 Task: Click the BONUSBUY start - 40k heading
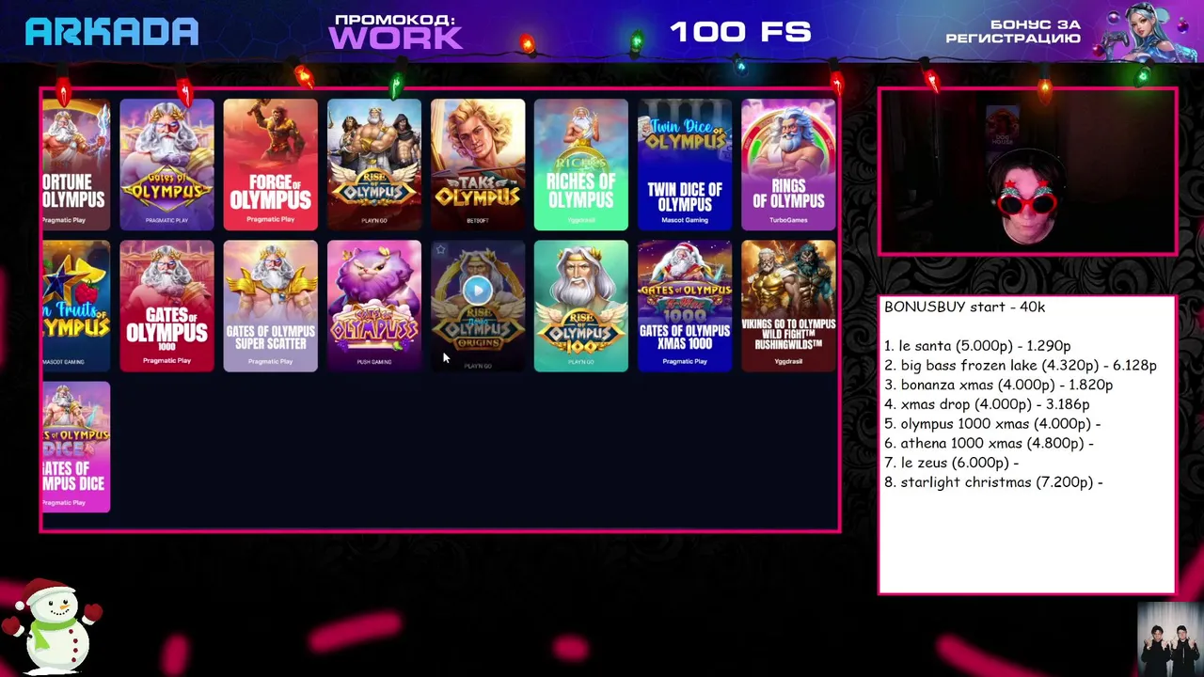pos(964,307)
